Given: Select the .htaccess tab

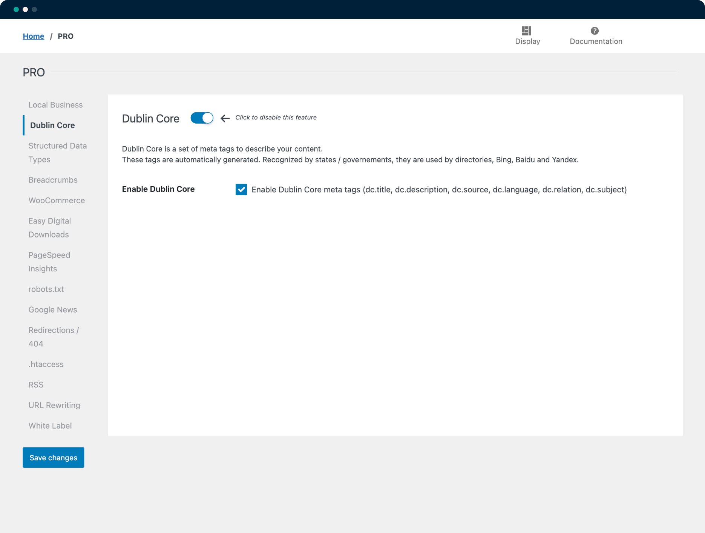Looking at the screenshot, I should tap(46, 364).
